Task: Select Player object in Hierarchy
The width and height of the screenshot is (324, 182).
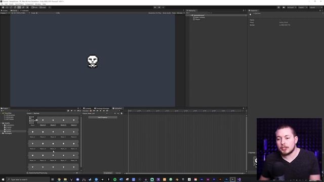Action: tap(197, 19)
